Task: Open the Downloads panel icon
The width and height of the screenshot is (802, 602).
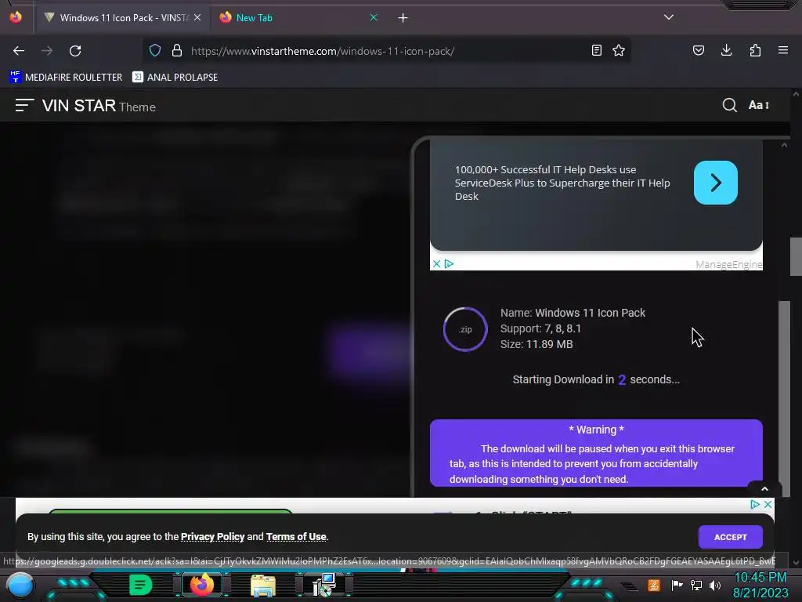Action: point(726,50)
